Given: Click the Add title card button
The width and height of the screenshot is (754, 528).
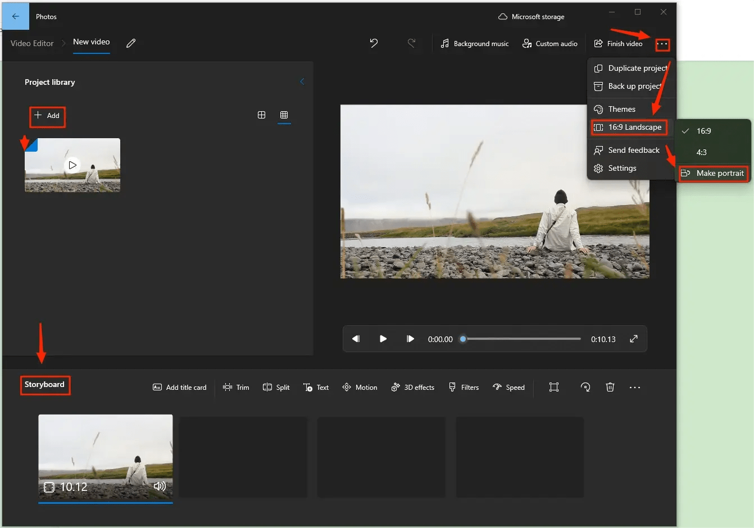Looking at the screenshot, I should coord(179,387).
